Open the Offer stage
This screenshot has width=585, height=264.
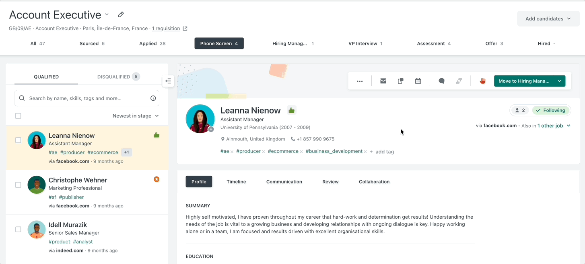click(494, 43)
